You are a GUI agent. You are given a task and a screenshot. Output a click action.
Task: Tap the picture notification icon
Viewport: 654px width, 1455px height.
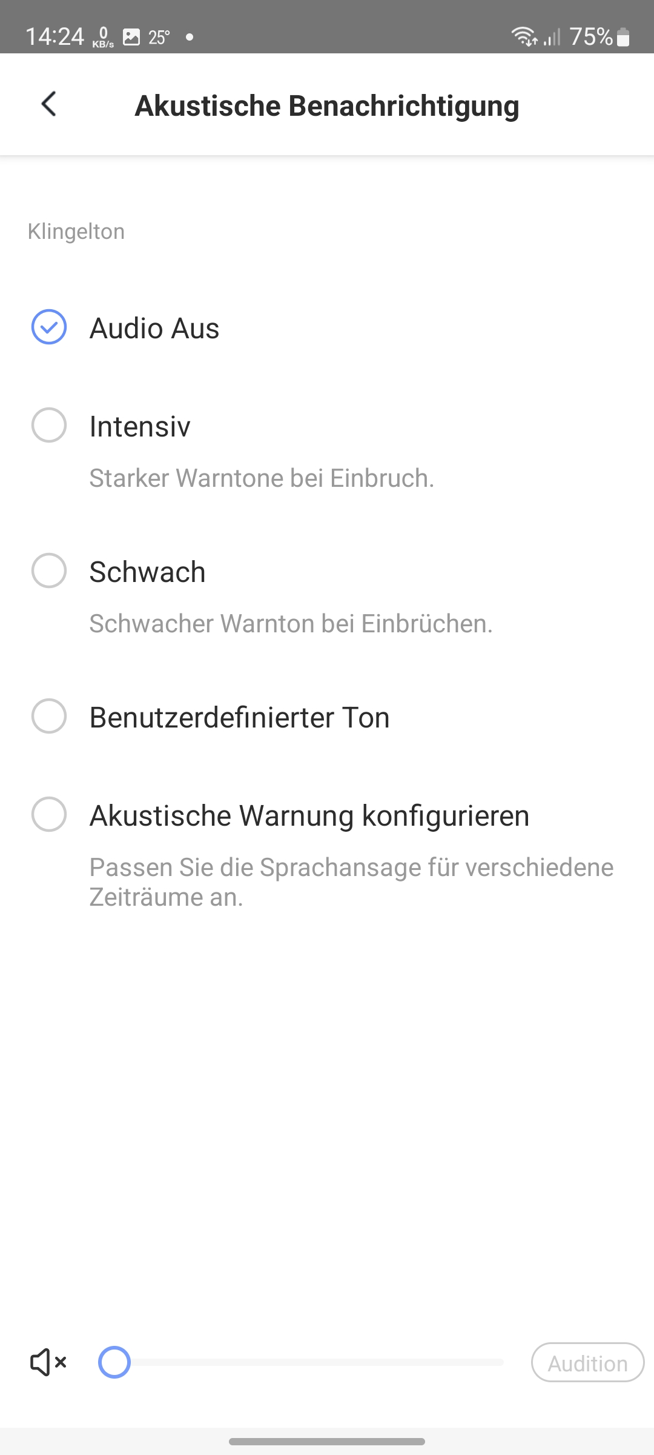pos(131,37)
